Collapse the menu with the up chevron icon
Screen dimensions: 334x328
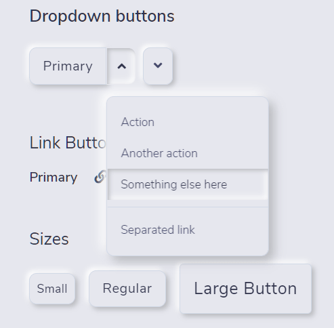[x=121, y=66]
